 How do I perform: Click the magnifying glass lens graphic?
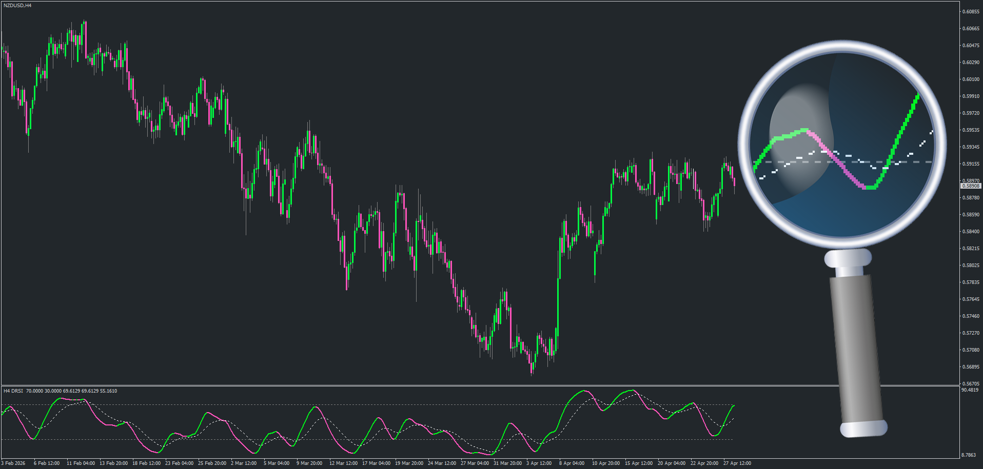coord(842,145)
